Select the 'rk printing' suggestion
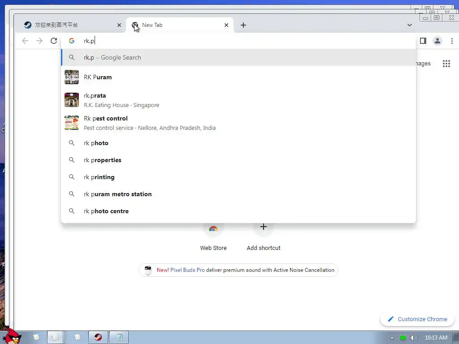 (x=238, y=177)
